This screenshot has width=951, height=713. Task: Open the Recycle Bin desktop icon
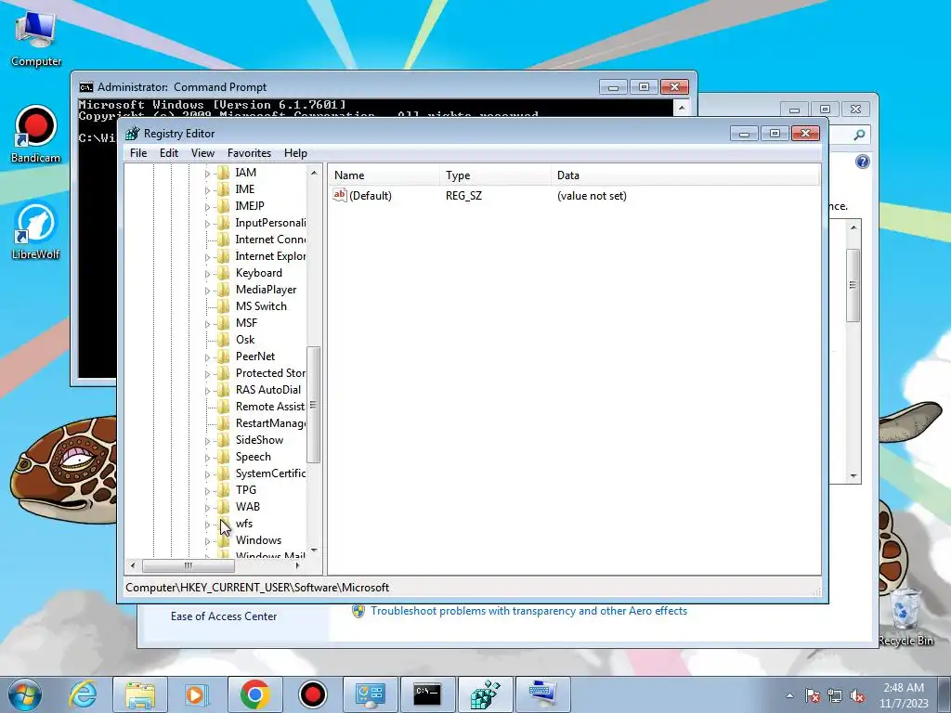point(905,616)
